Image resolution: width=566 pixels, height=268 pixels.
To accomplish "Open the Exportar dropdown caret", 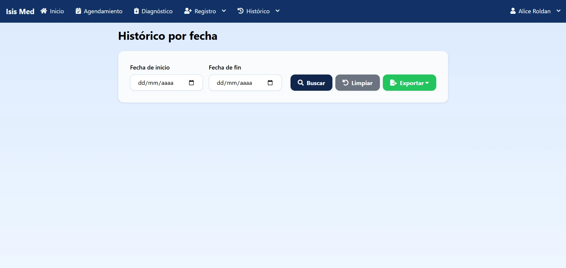I will pyautogui.click(x=427, y=83).
